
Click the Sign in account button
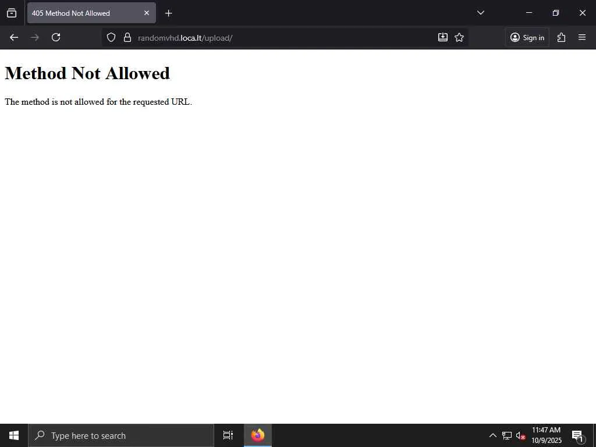coord(527,37)
